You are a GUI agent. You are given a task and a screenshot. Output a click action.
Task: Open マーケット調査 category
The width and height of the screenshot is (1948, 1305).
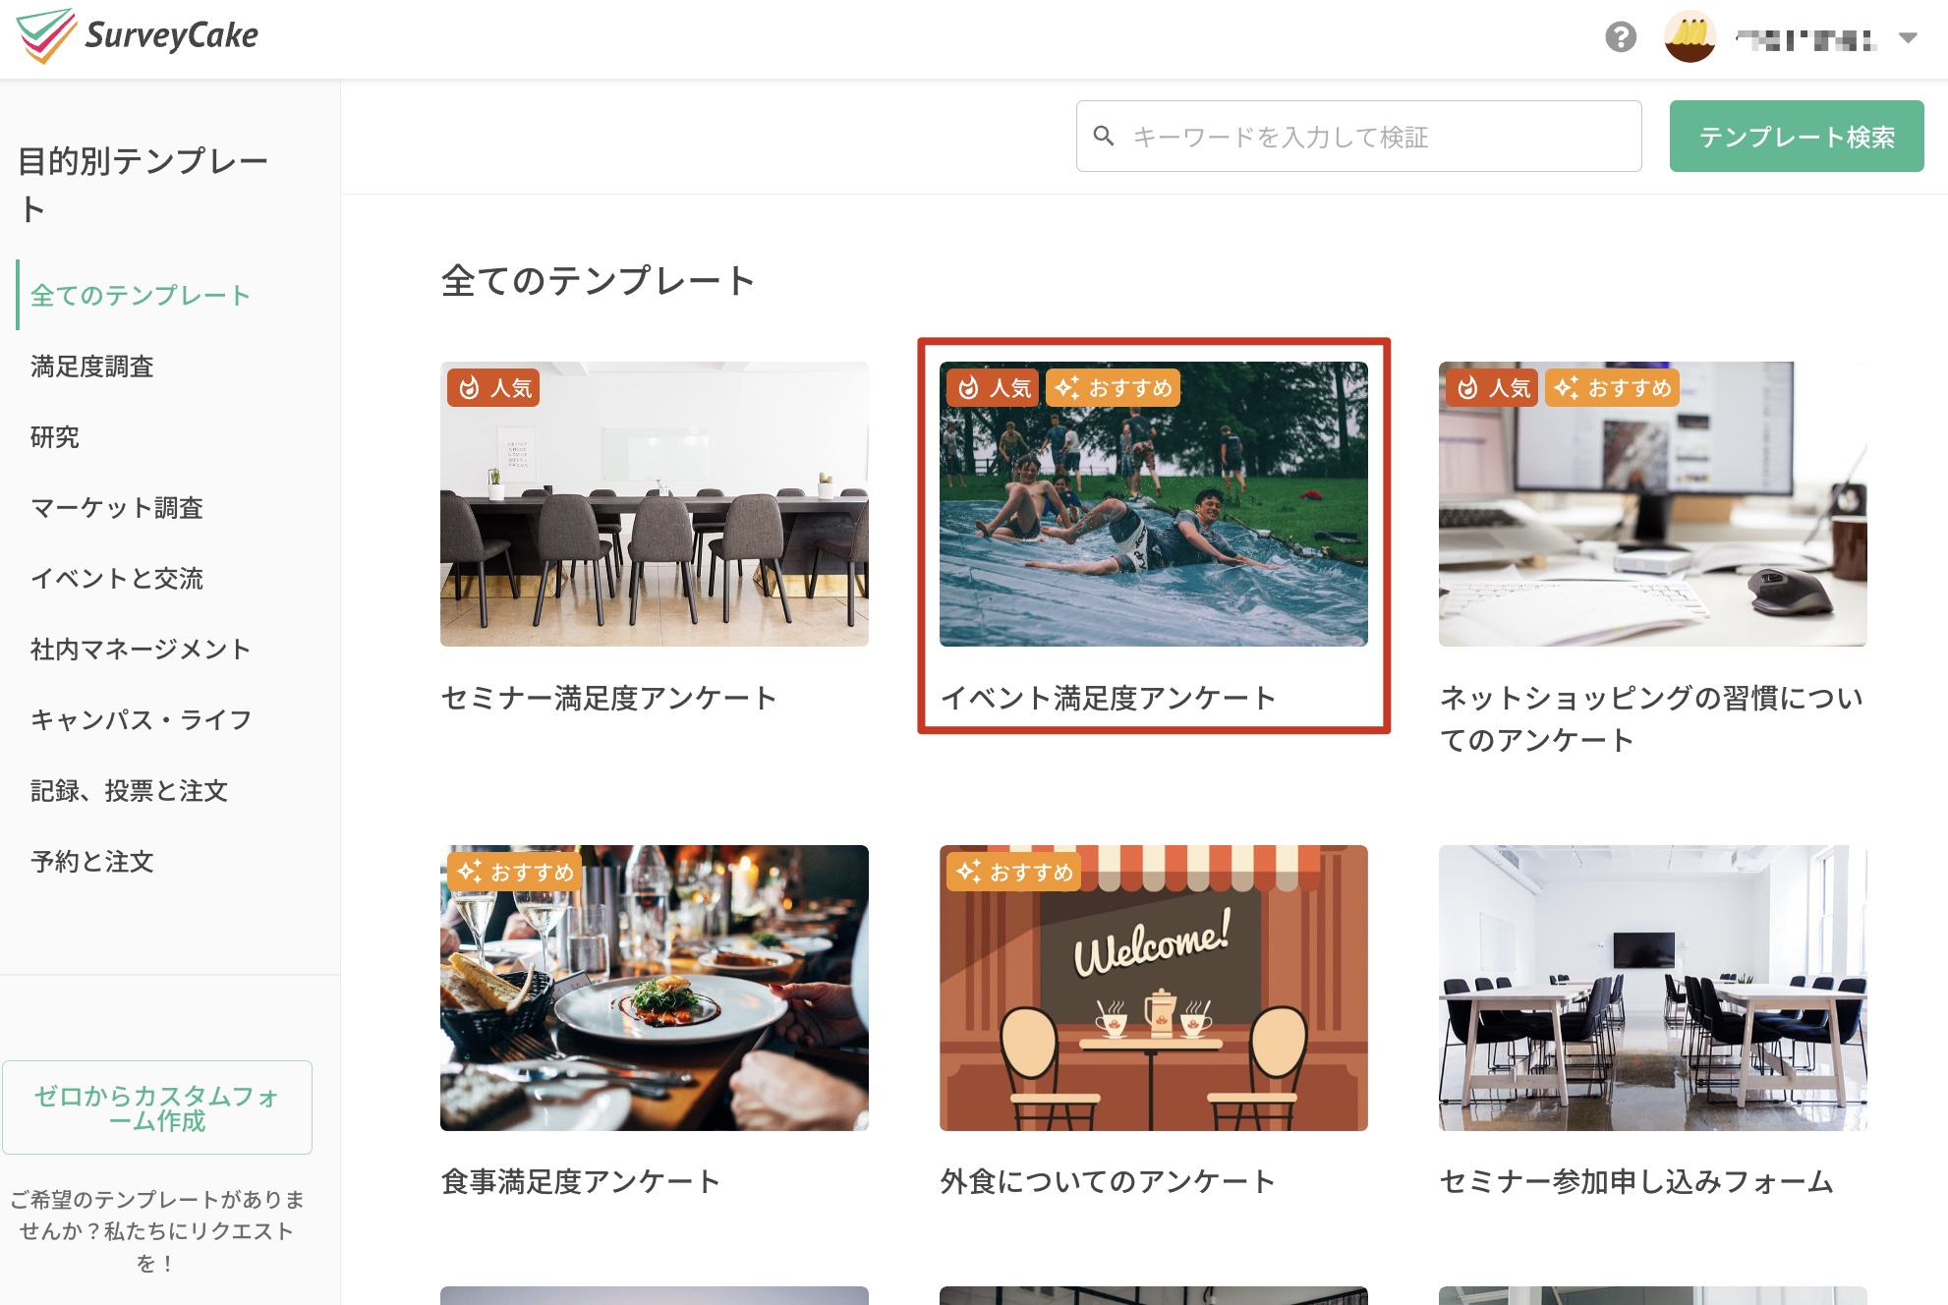117,507
